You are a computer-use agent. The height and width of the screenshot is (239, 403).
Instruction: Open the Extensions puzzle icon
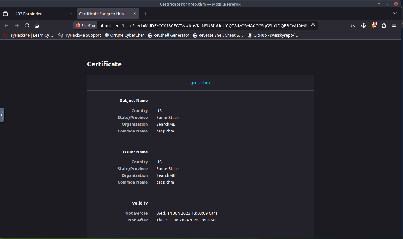[x=384, y=25]
